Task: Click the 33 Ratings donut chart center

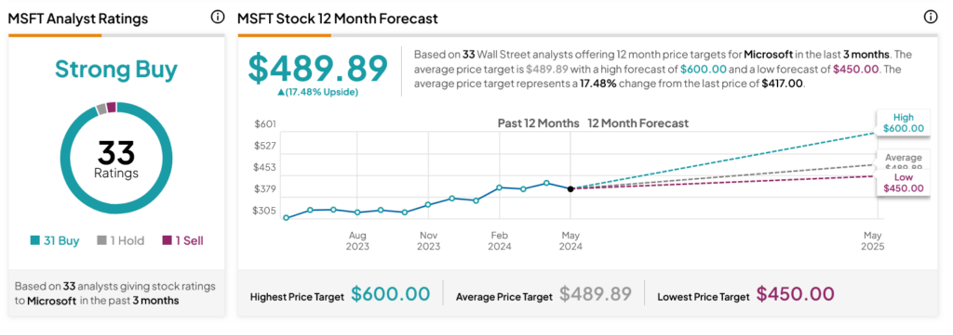Action: (x=116, y=159)
